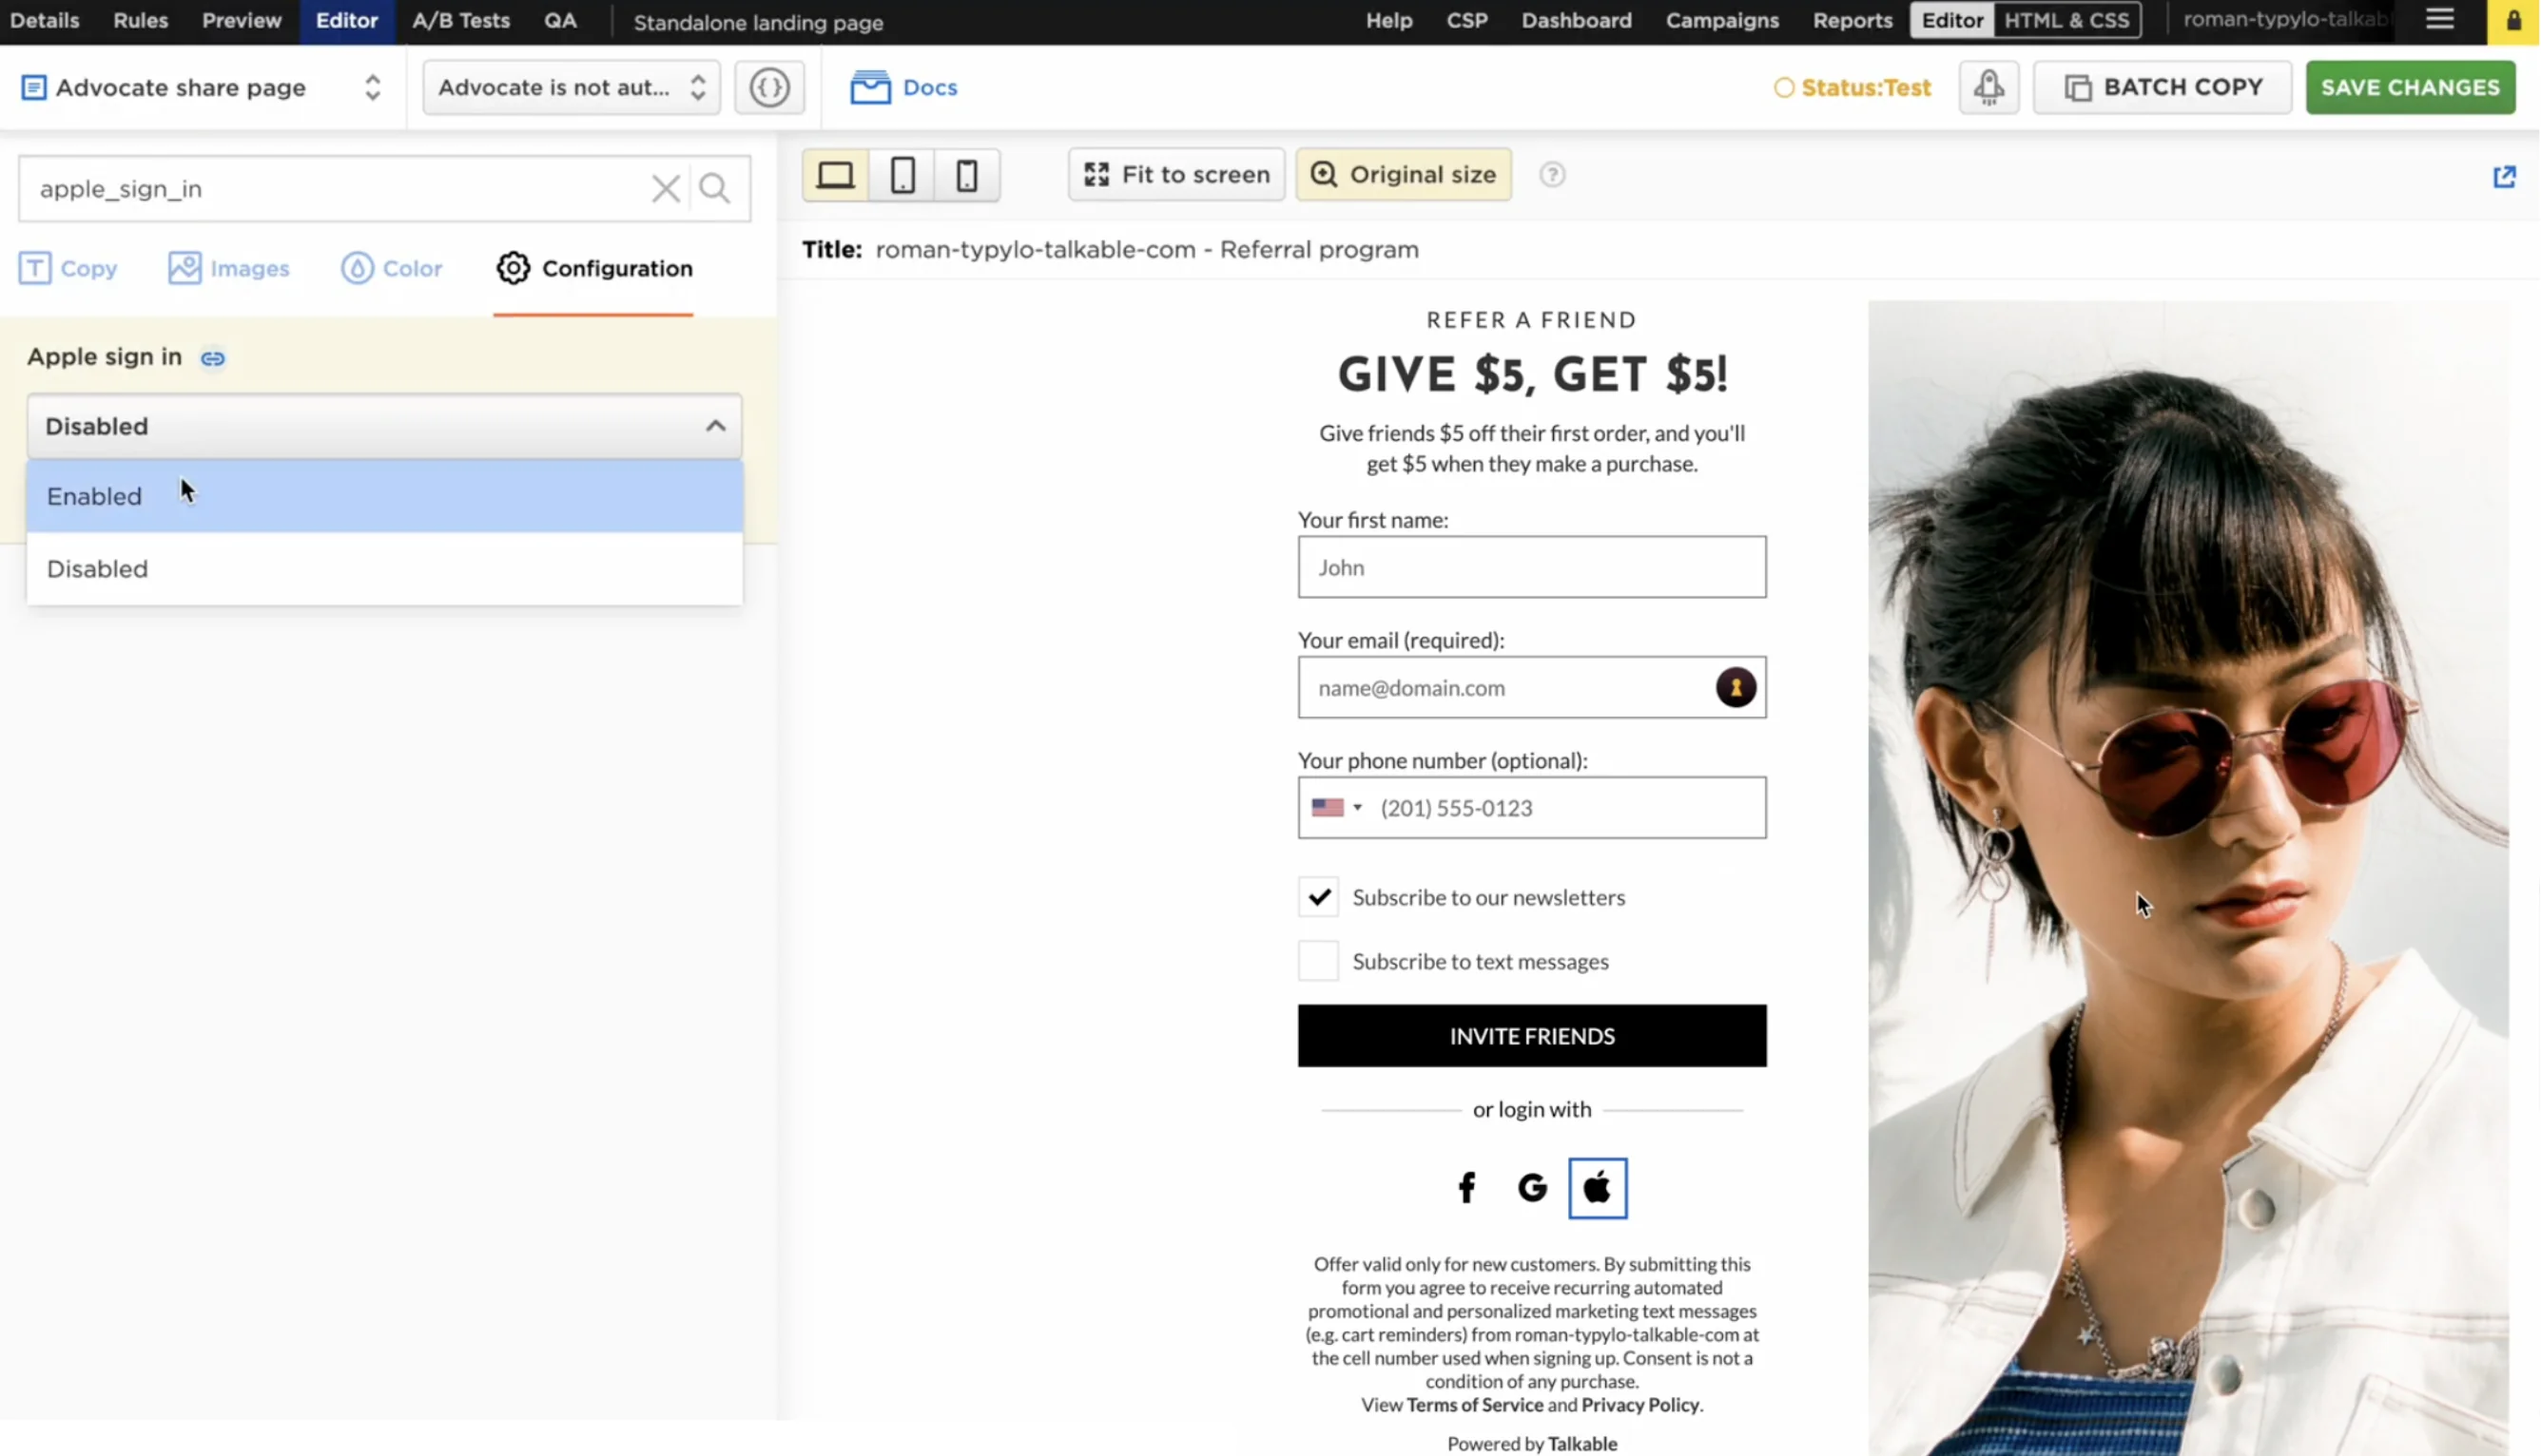Click Fit to screen
This screenshot has width=2541, height=1456.
click(1176, 175)
